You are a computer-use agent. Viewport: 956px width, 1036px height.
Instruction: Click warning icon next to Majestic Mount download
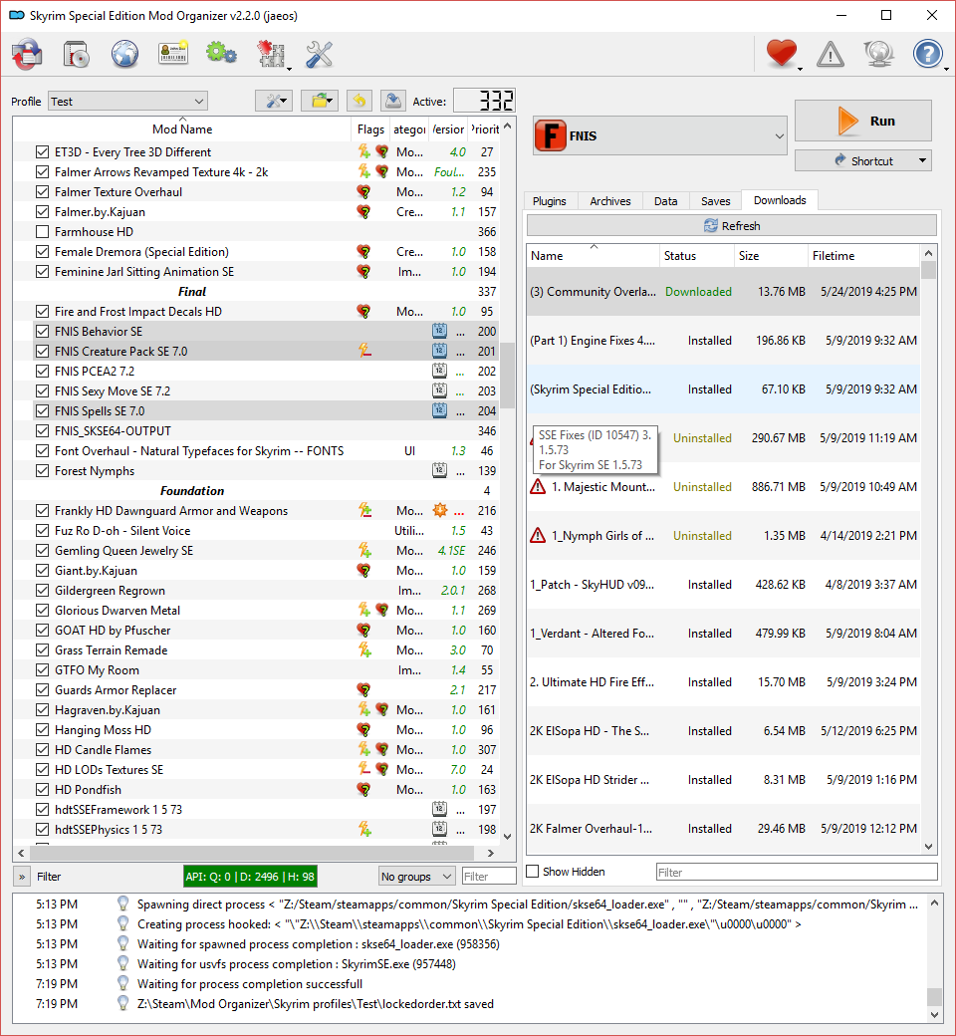pos(538,487)
